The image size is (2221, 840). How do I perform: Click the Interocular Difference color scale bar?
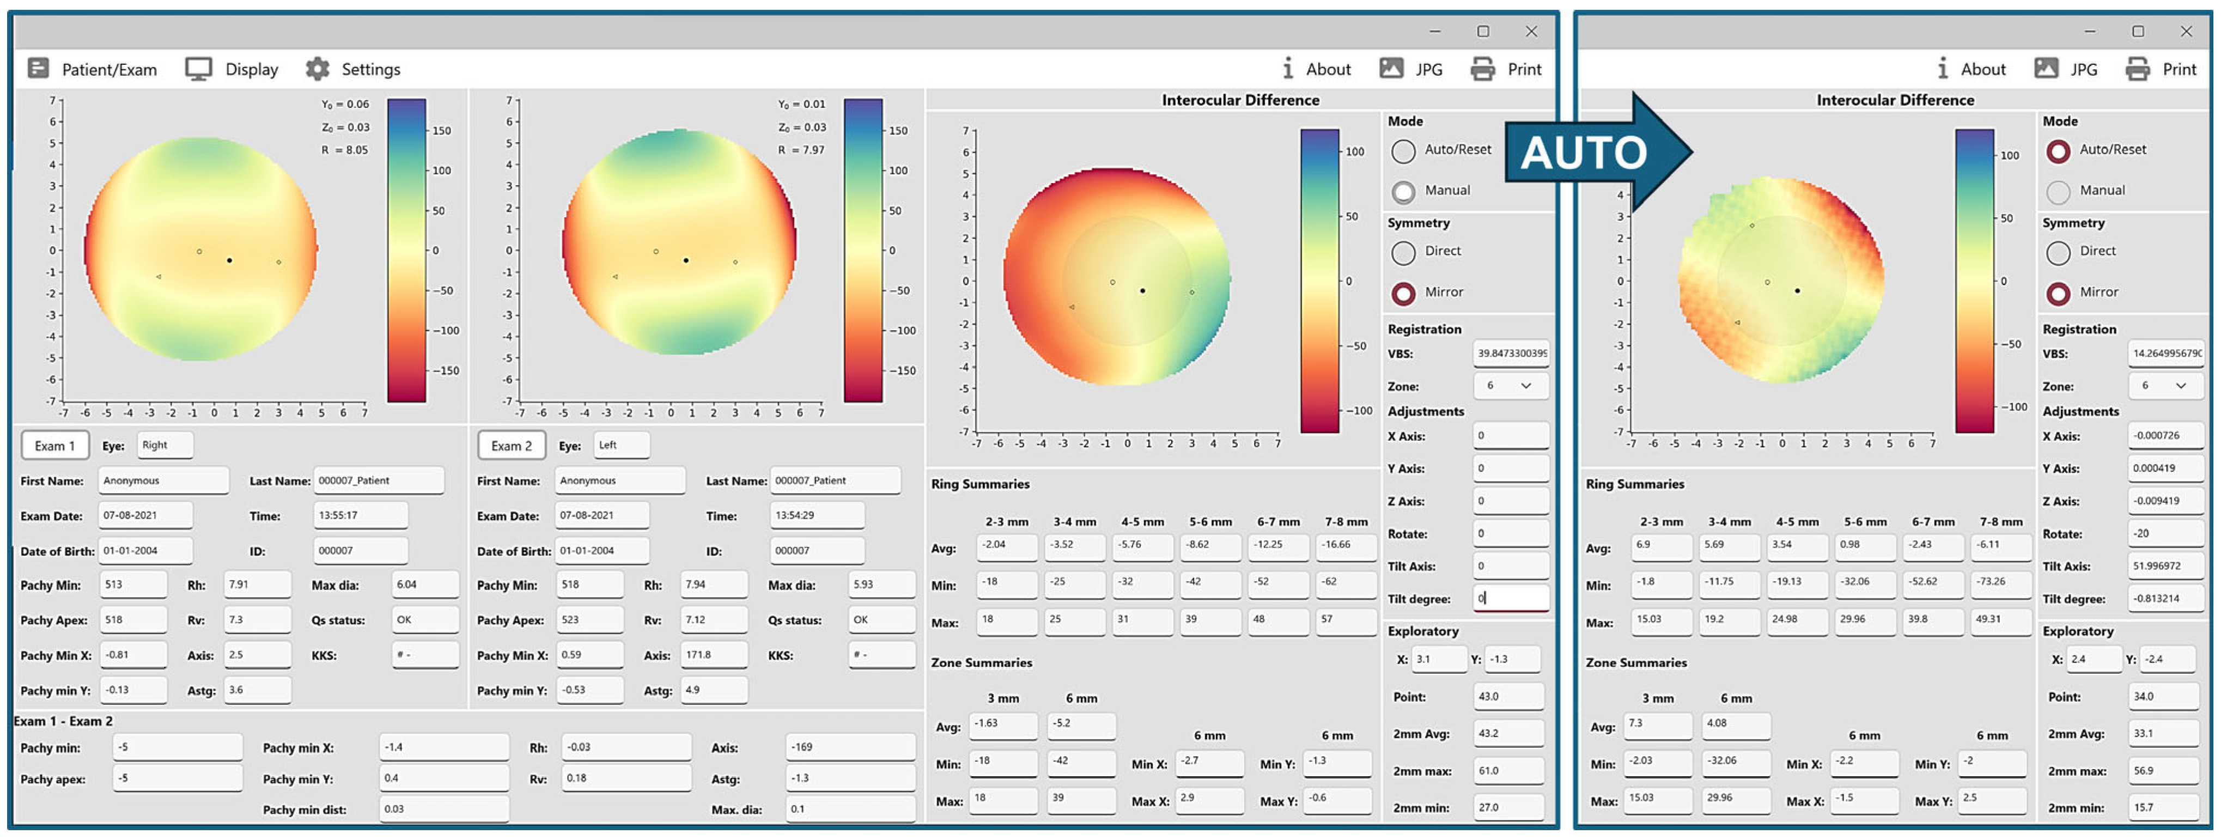tap(1319, 281)
